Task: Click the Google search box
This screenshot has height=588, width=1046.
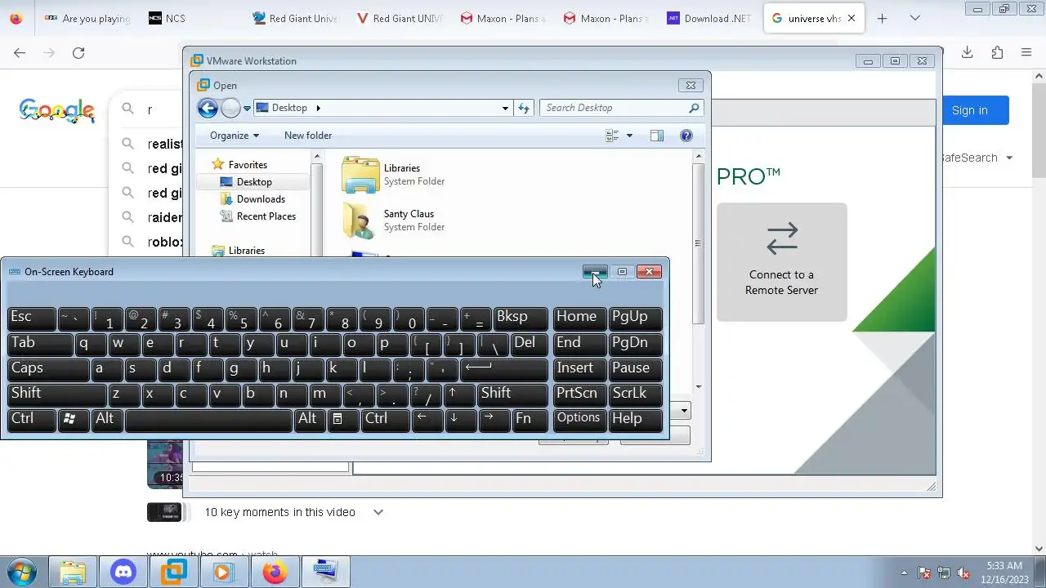Action: coord(151,109)
